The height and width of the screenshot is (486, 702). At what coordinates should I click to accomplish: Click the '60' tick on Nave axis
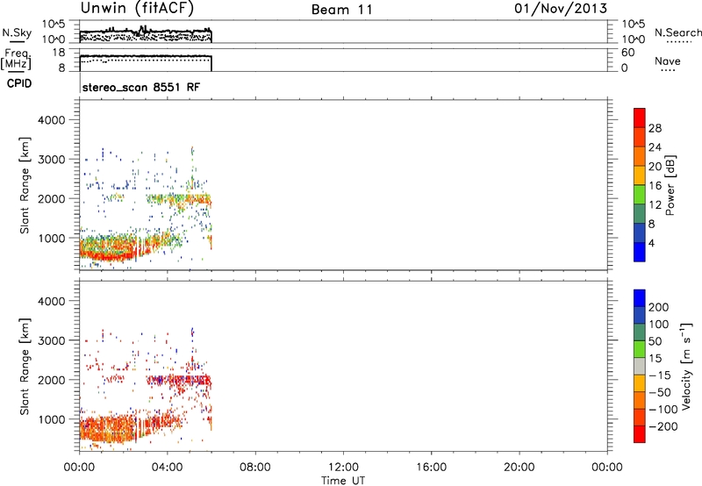pyautogui.click(x=628, y=53)
